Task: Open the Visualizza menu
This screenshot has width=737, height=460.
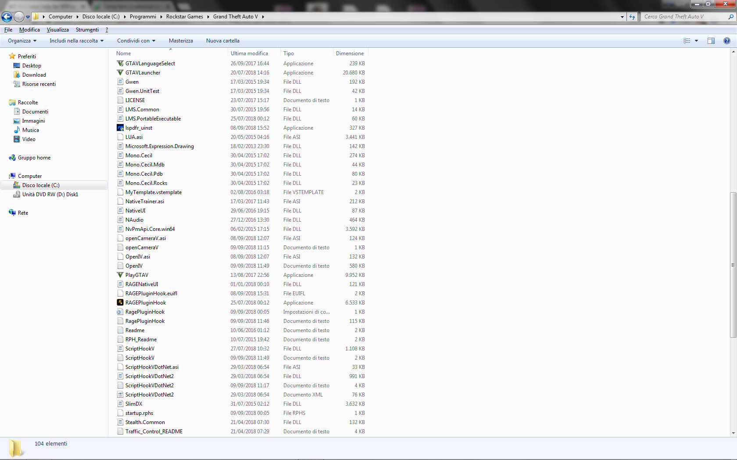Action: 57,30
